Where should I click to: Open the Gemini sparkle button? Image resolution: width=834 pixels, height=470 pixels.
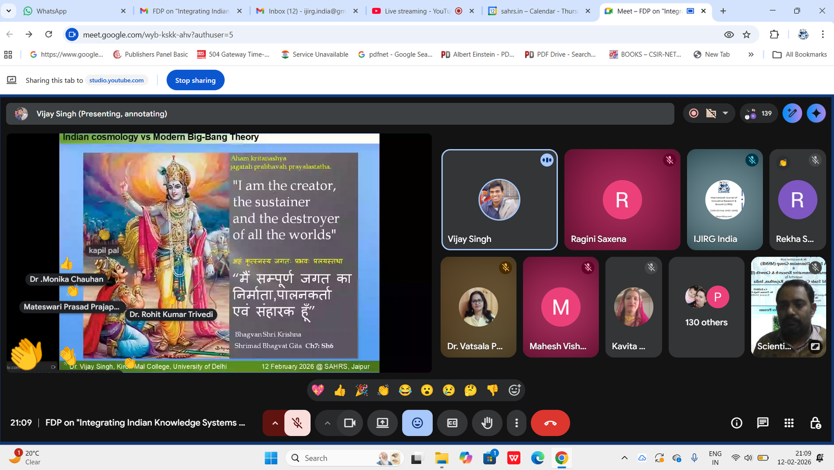tap(816, 113)
